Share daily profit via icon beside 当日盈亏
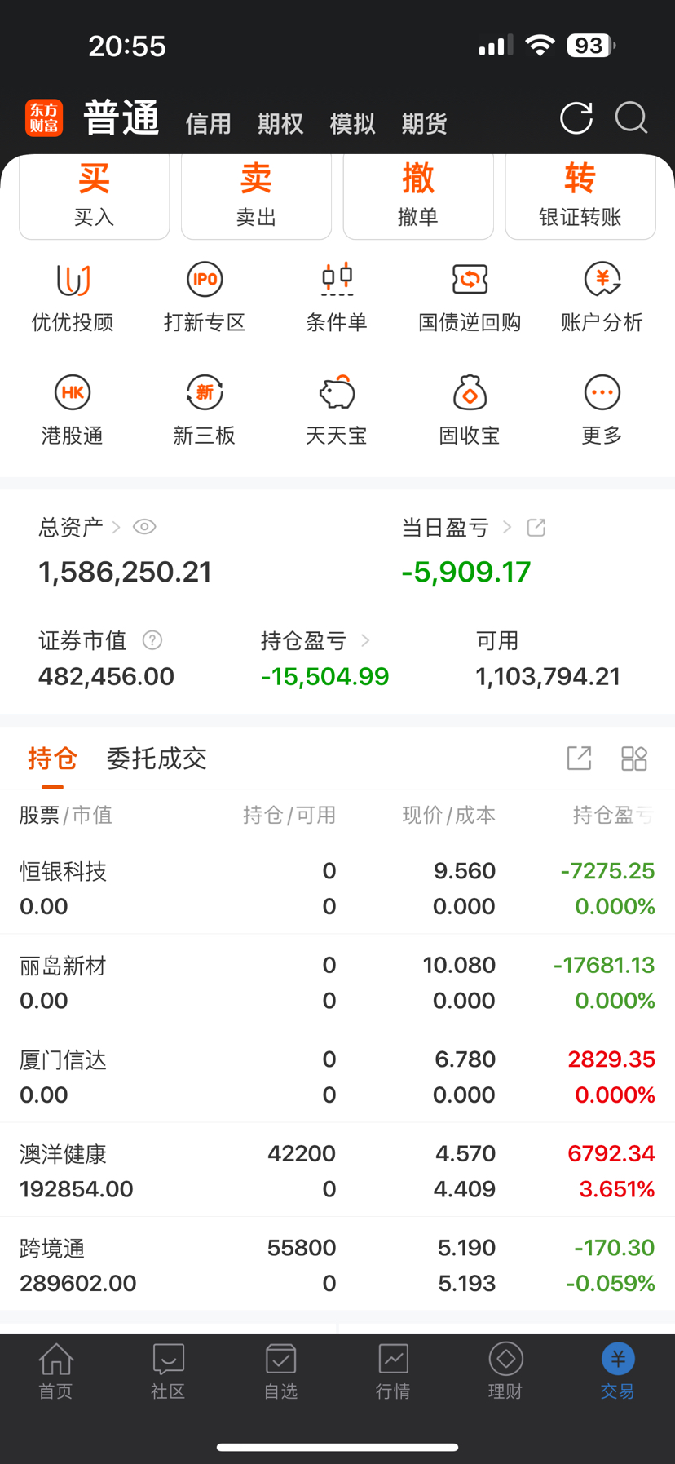Screen dimensions: 675x1464 (536, 528)
